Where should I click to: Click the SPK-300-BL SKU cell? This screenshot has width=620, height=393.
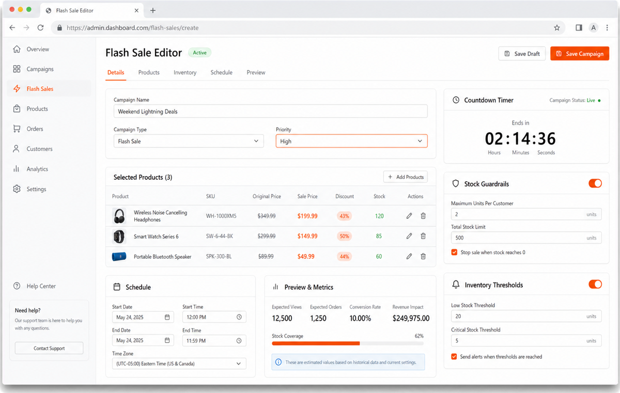(x=219, y=256)
